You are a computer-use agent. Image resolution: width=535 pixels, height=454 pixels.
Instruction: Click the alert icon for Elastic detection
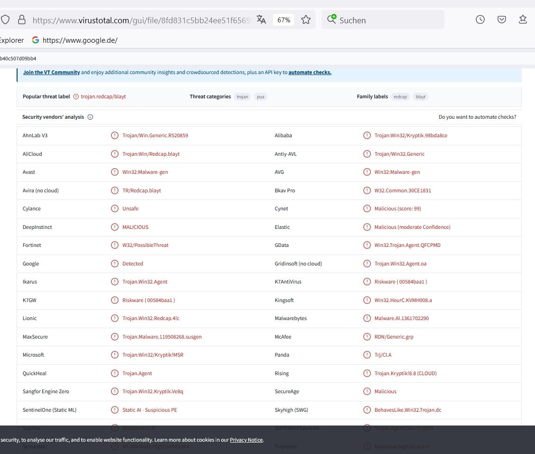[x=367, y=227]
